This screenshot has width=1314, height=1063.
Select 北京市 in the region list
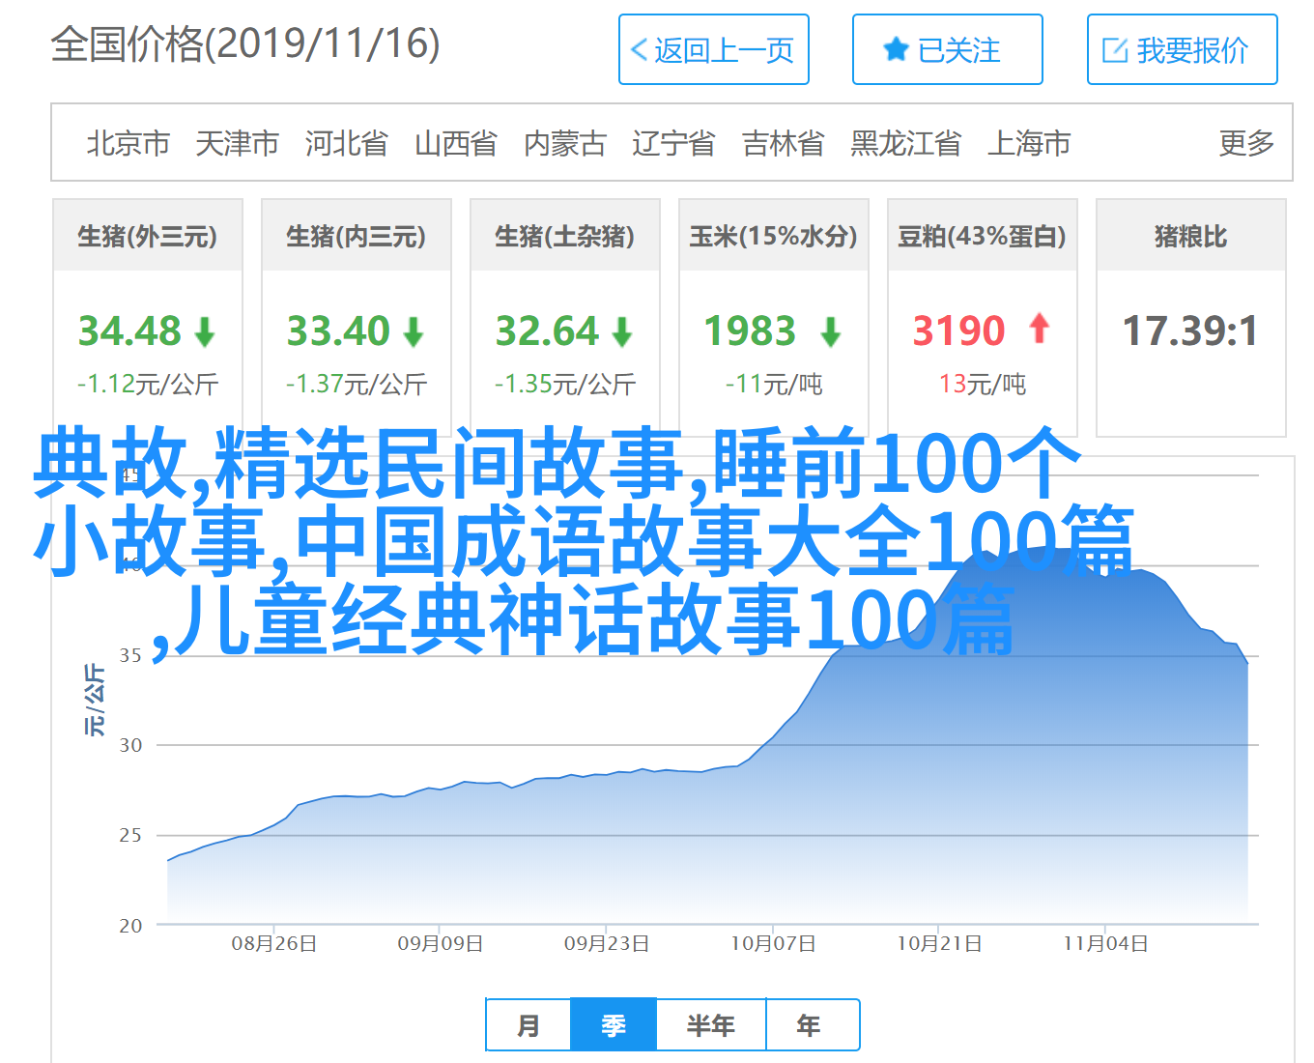pos(129,143)
